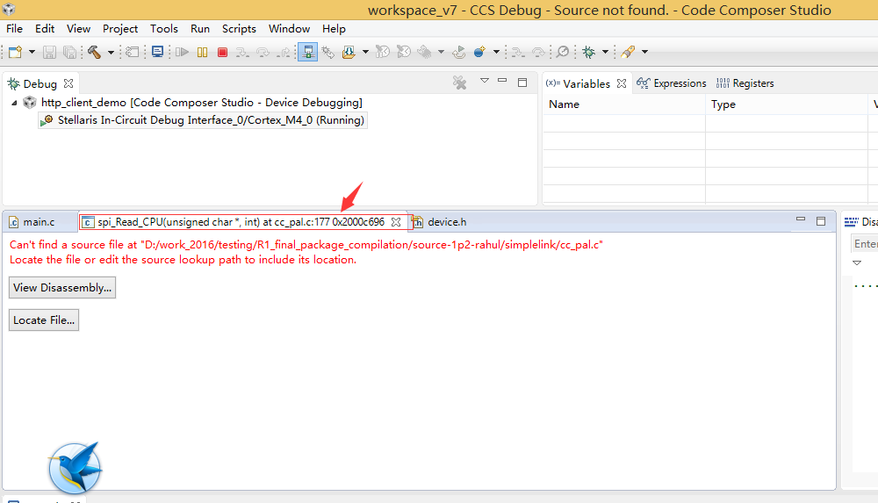Image resolution: width=878 pixels, height=503 pixels.
Task: Maximize the editor area
Action: pos(821,220)
